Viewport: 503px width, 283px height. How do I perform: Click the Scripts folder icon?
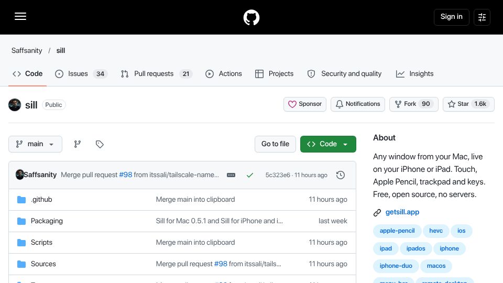coord(21,243)
